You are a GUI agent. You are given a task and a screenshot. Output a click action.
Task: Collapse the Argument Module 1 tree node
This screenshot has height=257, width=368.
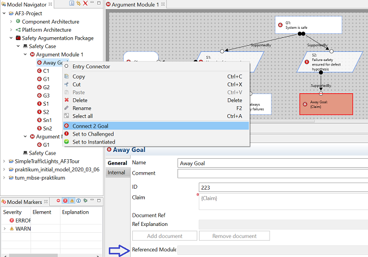[x=25, y=54]
